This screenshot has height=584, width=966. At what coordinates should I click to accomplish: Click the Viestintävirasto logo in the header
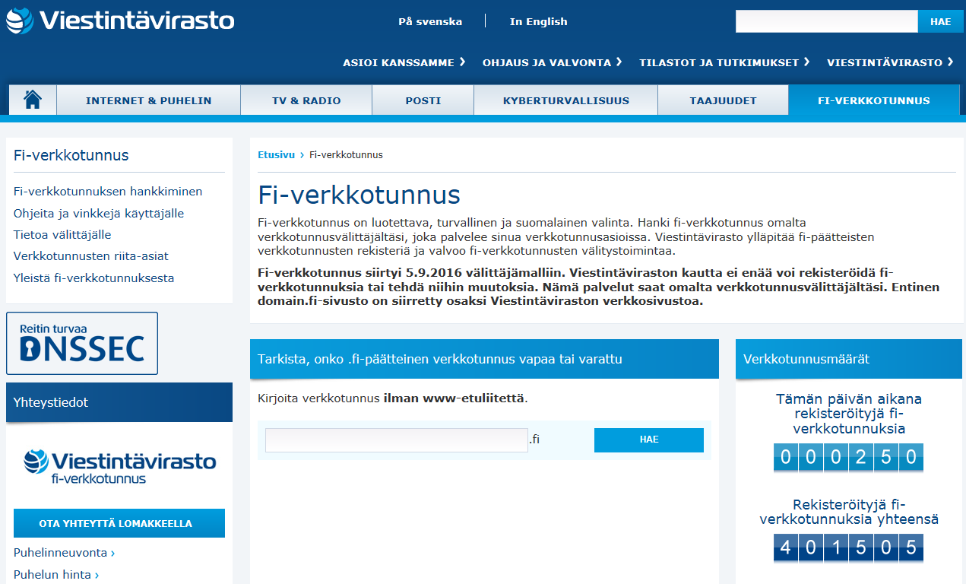tap(120, 21)
